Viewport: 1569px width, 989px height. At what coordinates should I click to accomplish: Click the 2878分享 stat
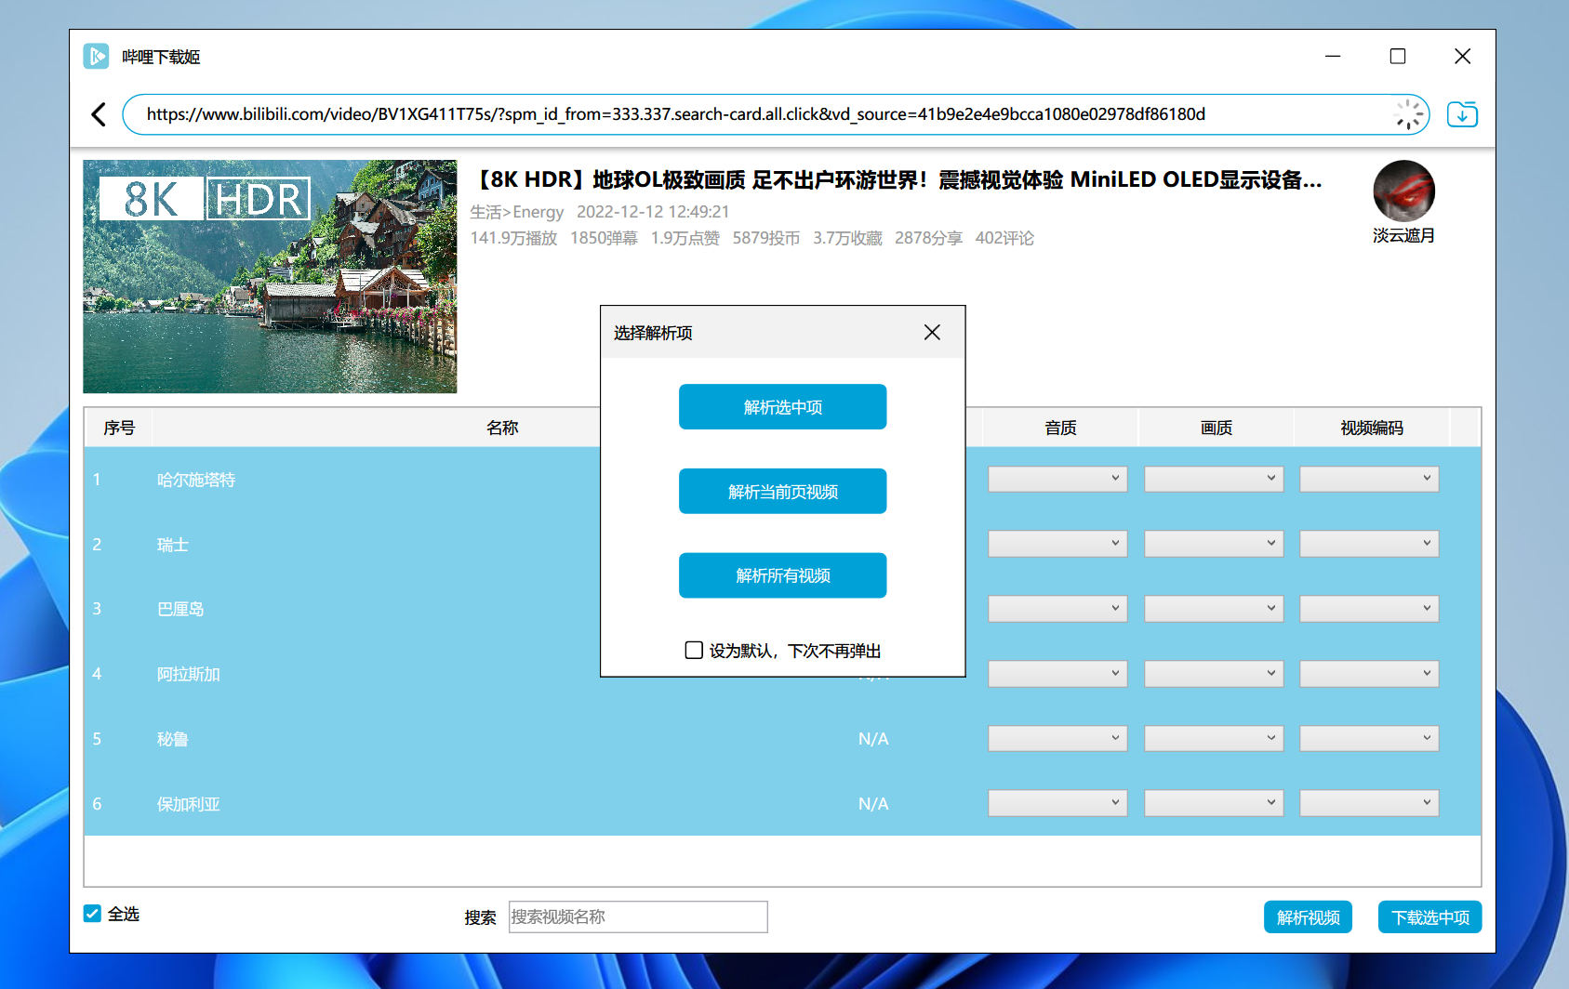928,238
